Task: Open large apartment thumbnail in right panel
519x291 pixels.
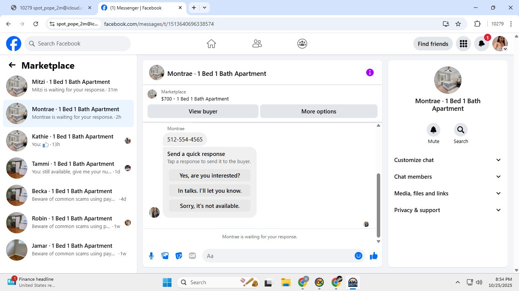Action: [448, 80]
